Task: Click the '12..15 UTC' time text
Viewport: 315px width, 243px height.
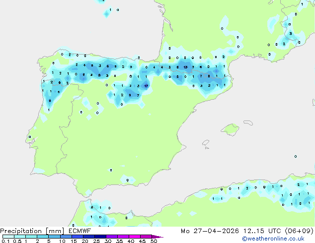Action: click(262, 231)
